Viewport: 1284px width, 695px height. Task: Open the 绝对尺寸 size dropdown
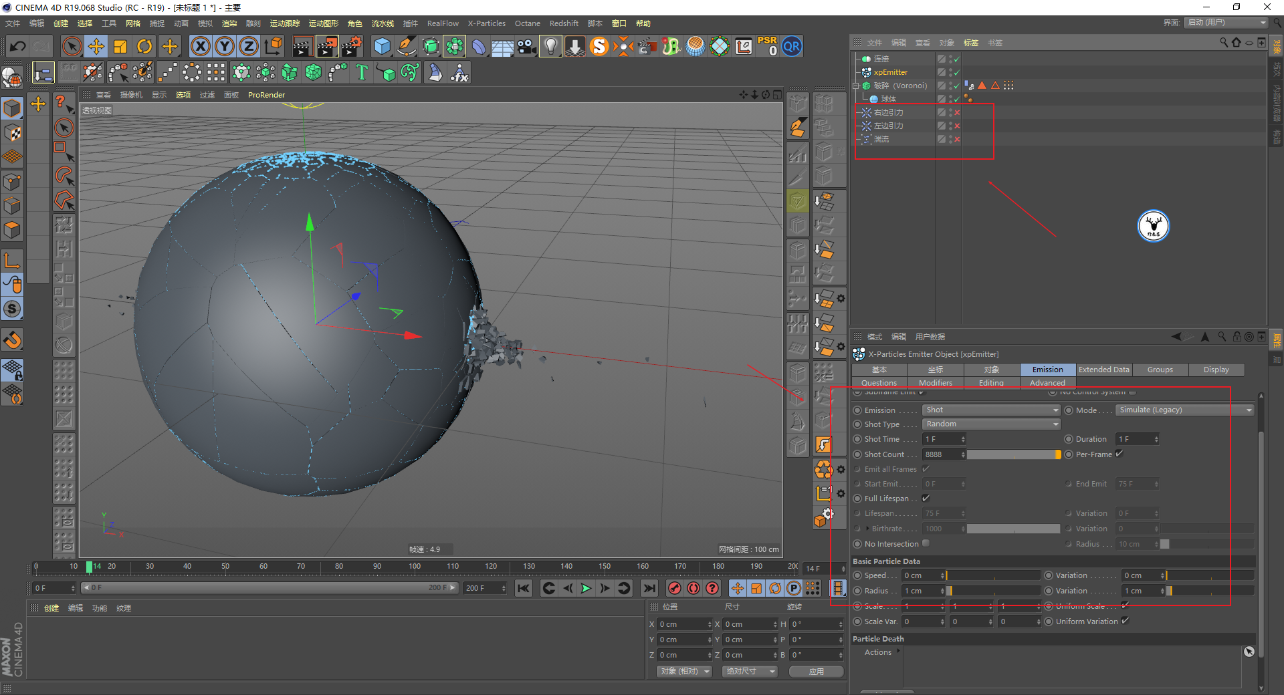pyautogui.click(x=750, y=671)
